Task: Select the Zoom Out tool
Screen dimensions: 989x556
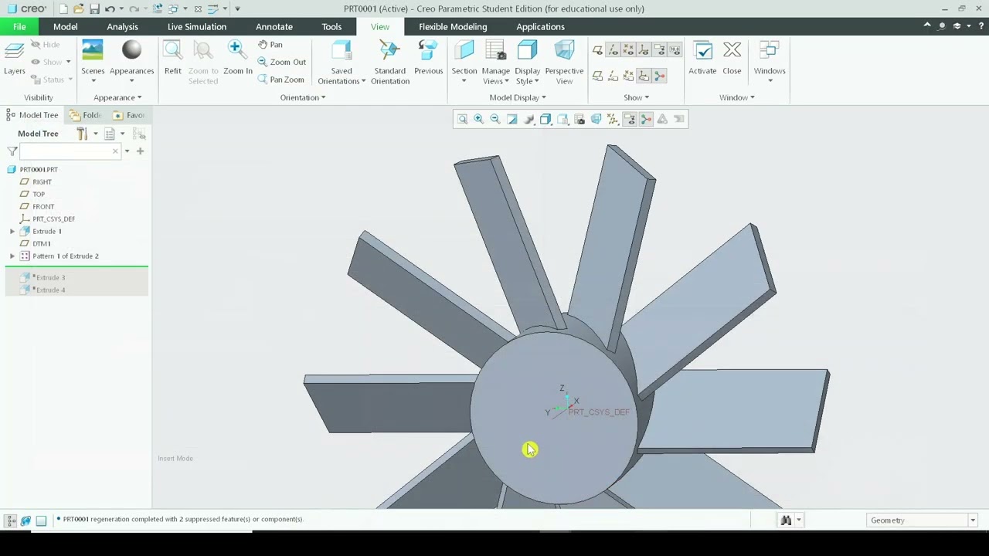Action: [282, 62]
